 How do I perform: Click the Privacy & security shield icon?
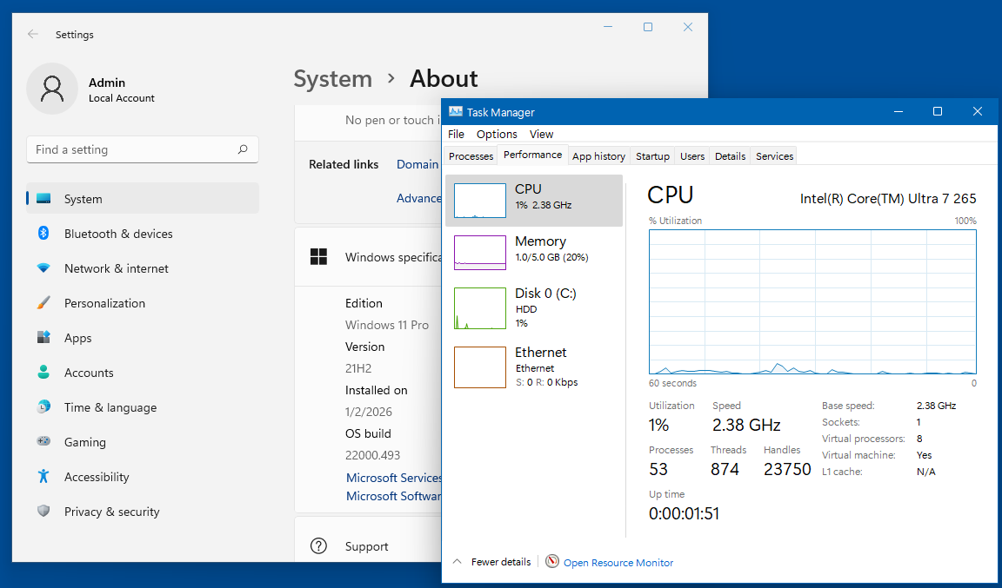[43, 512]
